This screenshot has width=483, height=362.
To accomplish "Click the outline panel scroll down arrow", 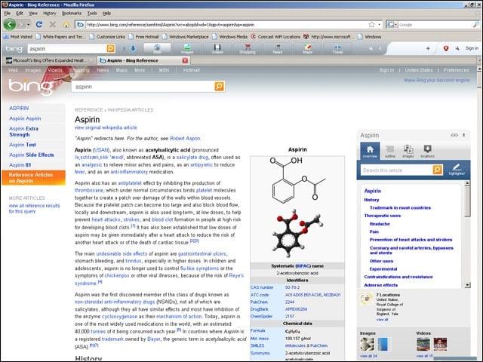I will (467, 285).
